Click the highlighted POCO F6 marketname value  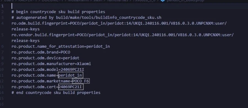(81, 81)
